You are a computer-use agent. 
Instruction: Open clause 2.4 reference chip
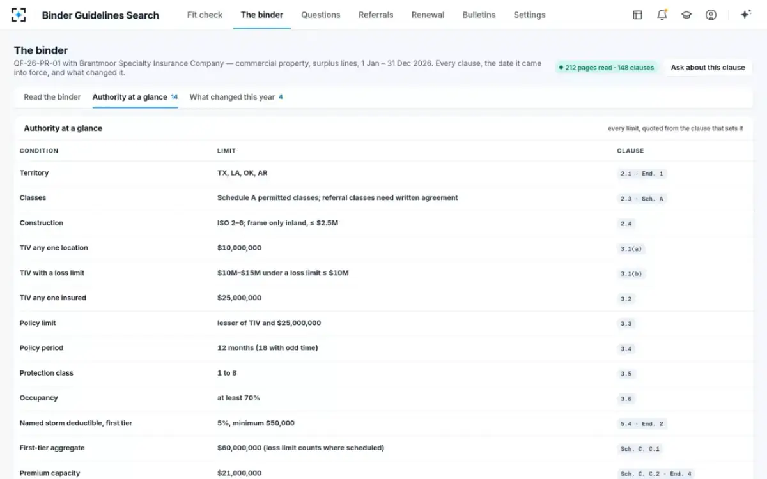click(626, 224)
